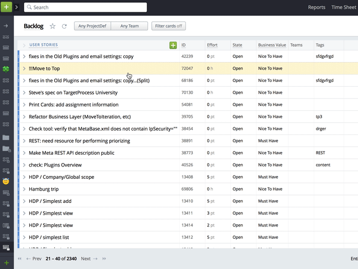This screenshot has width=358, height=269.
Task: Click the tp3 tag
Action: click(x=319, y=117)
